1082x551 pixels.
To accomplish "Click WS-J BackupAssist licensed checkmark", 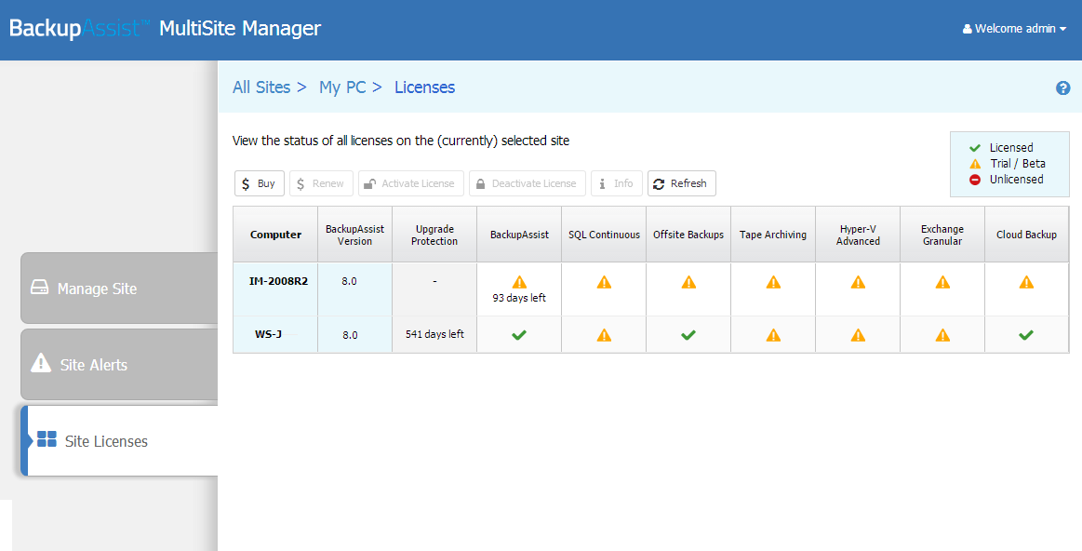I will pos(520,335).
